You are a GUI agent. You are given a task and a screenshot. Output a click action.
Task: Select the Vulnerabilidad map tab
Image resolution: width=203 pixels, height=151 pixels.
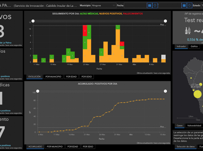pyautogui.click(x=194, y=126)
